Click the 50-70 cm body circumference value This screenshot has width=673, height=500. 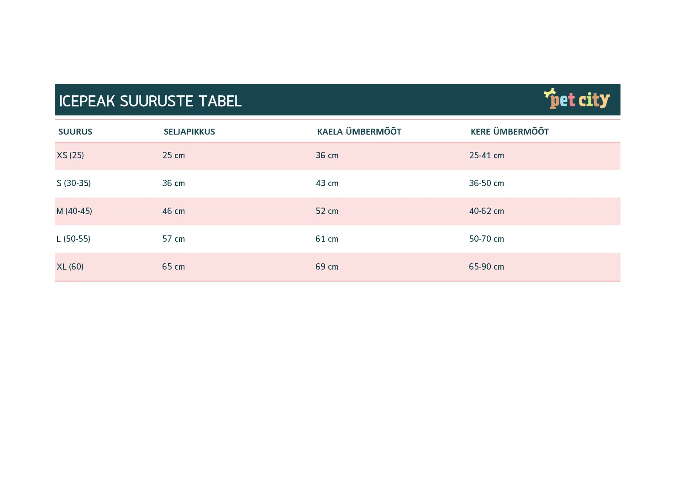click(x=487, y=239)
